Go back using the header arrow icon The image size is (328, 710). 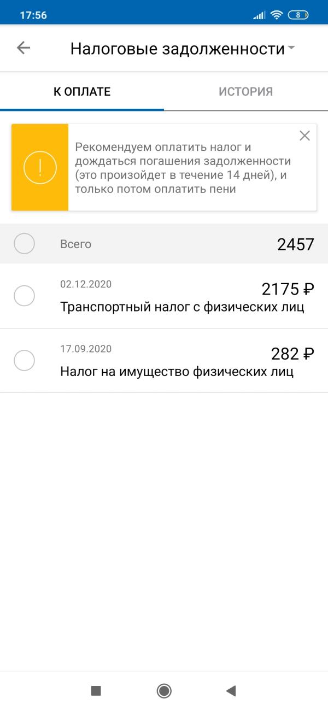click(x=24, y=48)
